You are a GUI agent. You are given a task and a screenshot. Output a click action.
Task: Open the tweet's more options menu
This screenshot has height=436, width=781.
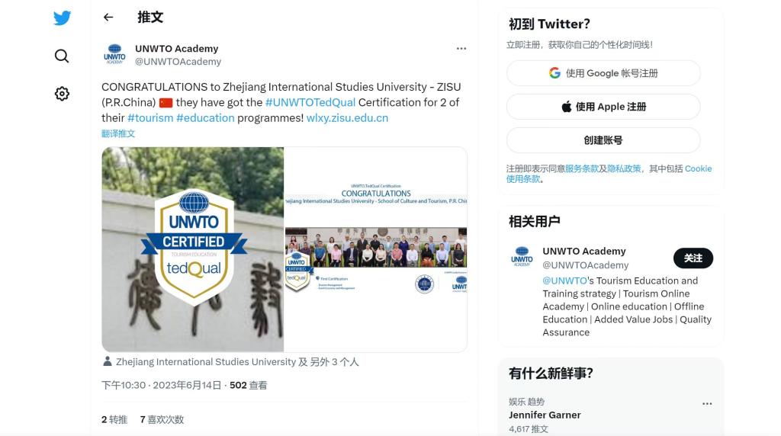click(461, 49)
